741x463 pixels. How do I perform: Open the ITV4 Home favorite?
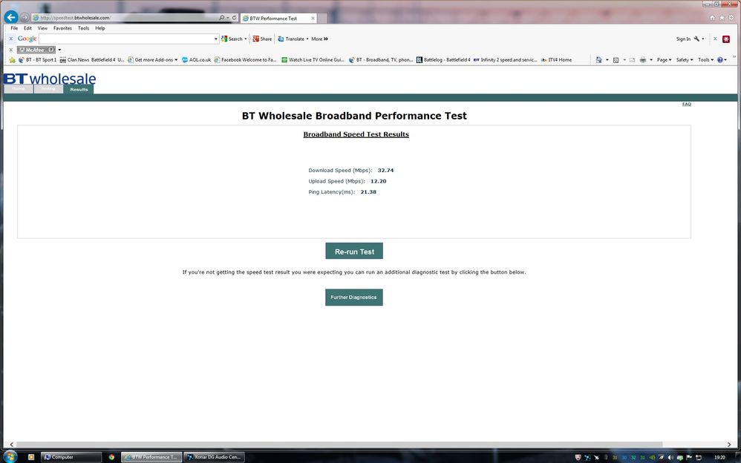[556, 60]
